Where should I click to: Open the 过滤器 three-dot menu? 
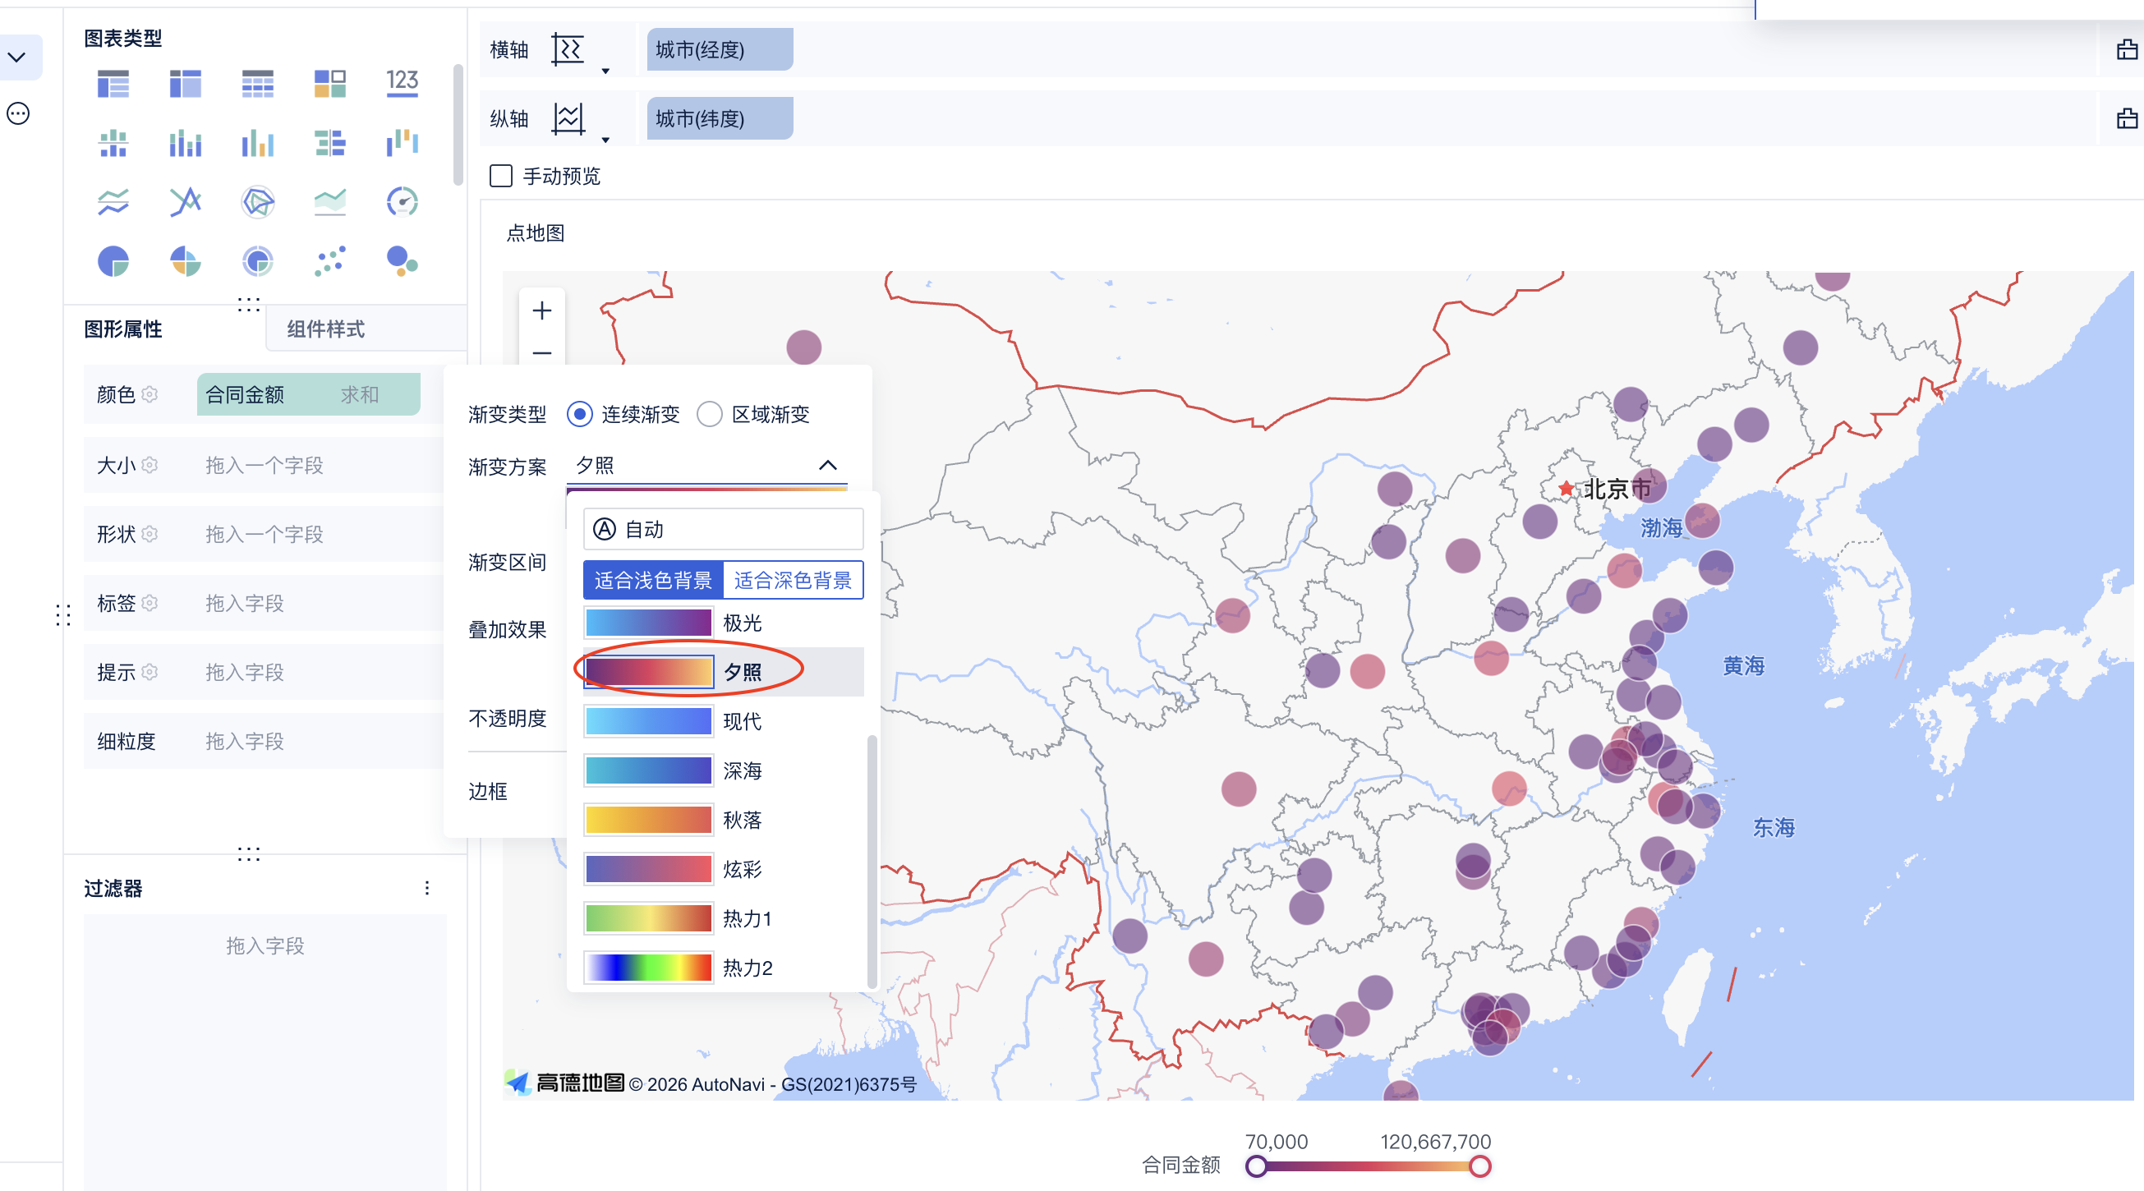[x=427, y=888]
